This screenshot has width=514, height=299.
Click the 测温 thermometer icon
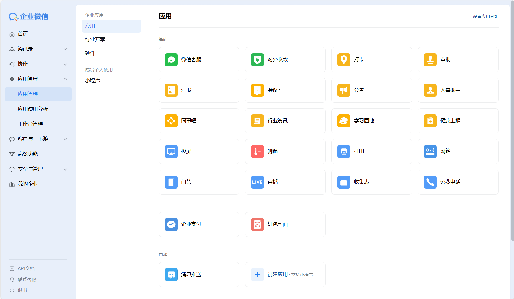tap(257, 151)
